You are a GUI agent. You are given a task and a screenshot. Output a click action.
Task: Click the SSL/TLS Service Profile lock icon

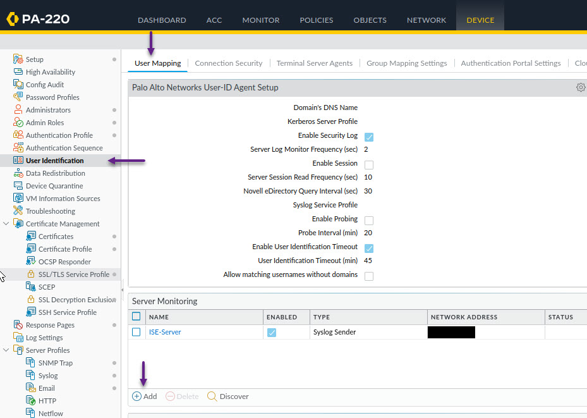31,274
